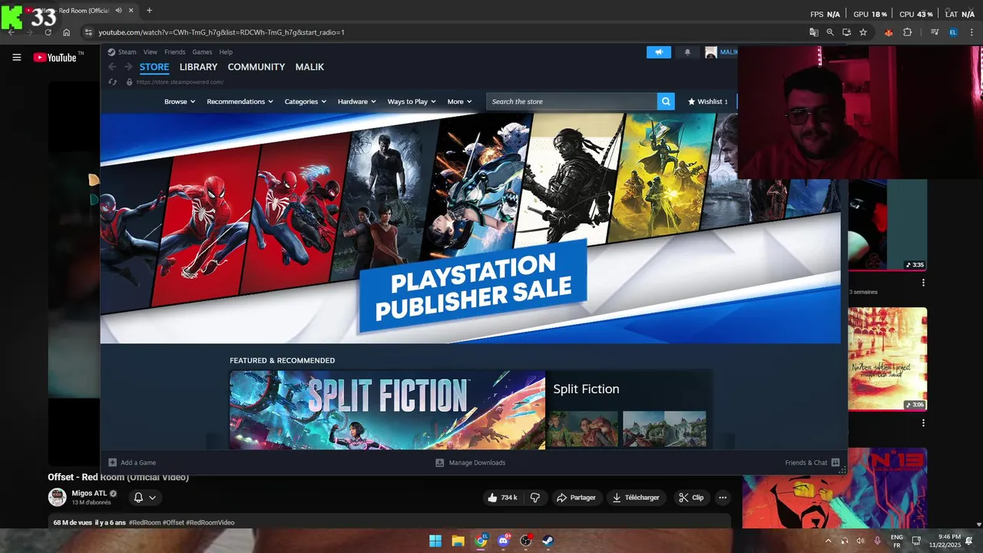Like the video (734 k)
The height and width of the screenshot is (553, 983).
(x=502, y=498)
